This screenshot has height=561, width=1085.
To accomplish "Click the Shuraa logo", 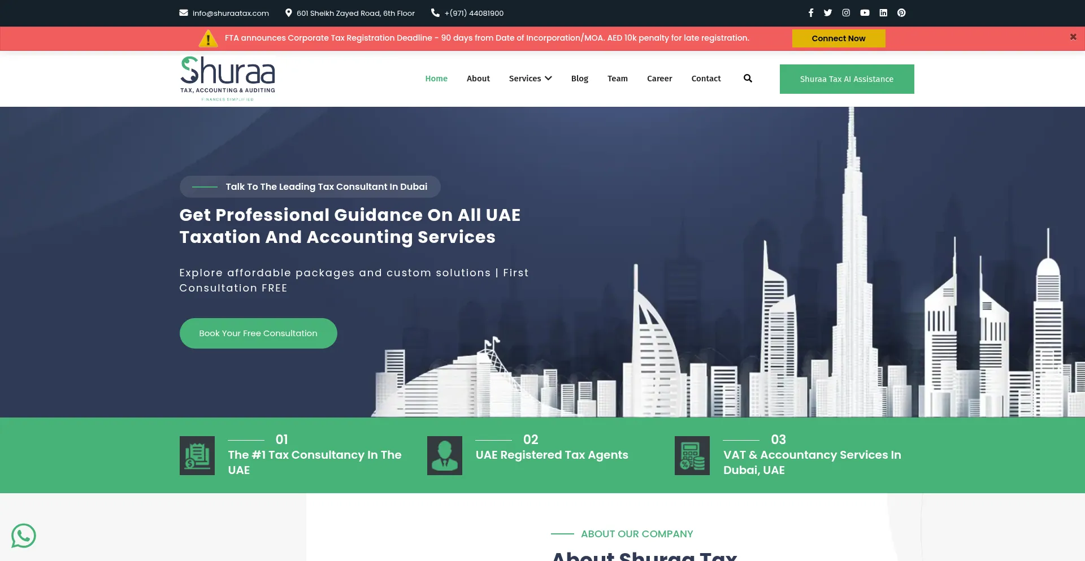I will click(228, 79).
